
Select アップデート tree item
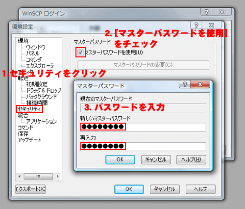click(x=29, y=140)
